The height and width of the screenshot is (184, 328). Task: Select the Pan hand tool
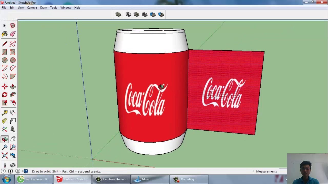[x=13, y=139]
